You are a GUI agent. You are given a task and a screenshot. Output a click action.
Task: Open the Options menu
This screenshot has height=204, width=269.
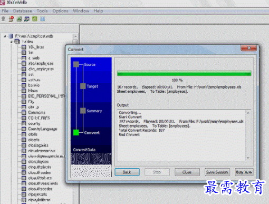[x=60, y=11]
